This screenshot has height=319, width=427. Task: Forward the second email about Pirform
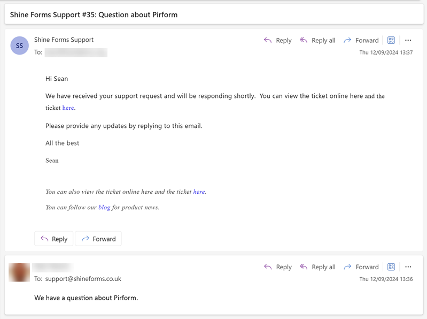[x=361, y=267]
